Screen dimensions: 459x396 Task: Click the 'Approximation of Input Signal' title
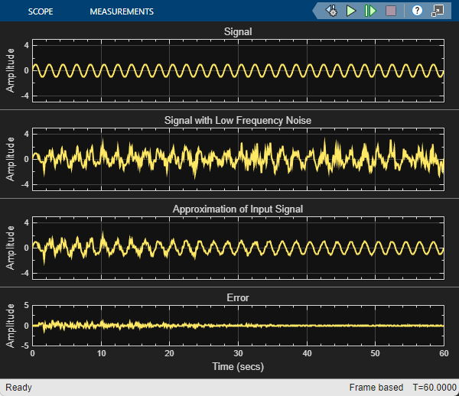238,209
